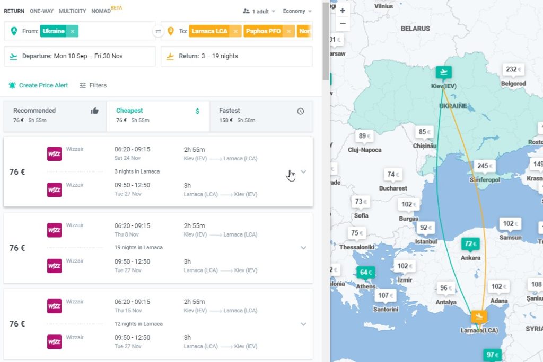Remove the Ukraine origin tag

(x=72, y=31)
